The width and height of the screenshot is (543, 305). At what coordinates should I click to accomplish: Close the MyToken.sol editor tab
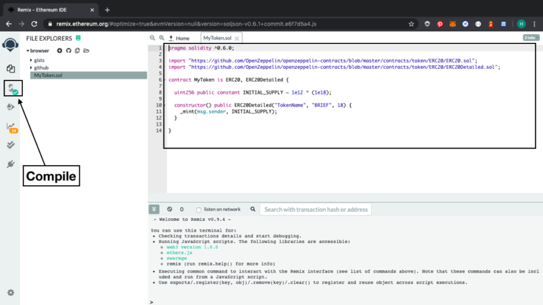click(236, 38)
